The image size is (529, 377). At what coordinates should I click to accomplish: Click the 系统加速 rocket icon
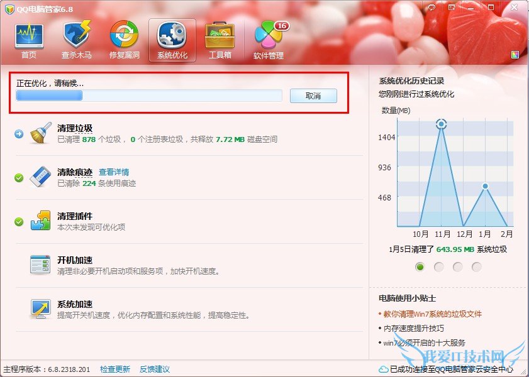click(x=40, y=309)
